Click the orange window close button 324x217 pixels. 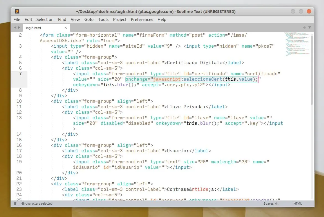point(309,12)
